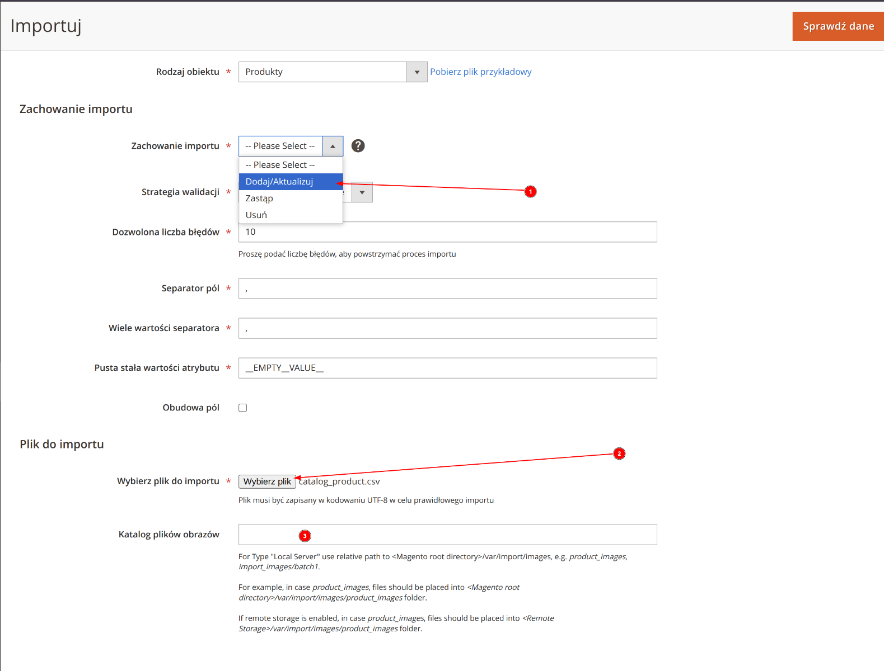Select the Dodaj/Aktualizuj option
884x671 pixels.
pyautogui.click(x=279, y=182)
